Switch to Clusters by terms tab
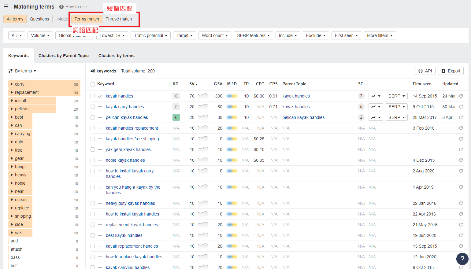The height and width of the screenshot is (269, 471). coord(117,56)
